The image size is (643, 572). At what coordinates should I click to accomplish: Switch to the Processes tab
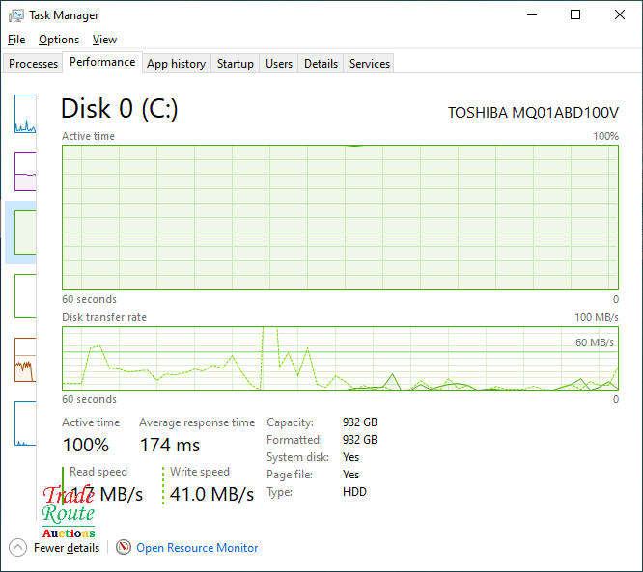pos(33,64)
